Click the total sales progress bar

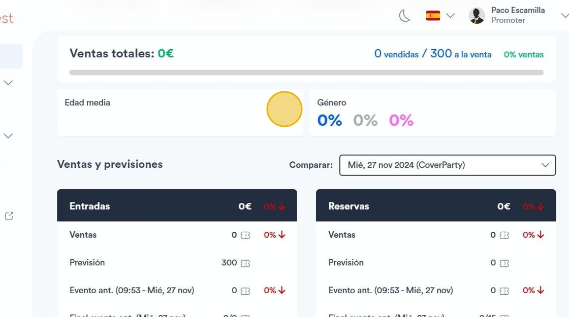(x=306, y=73)
